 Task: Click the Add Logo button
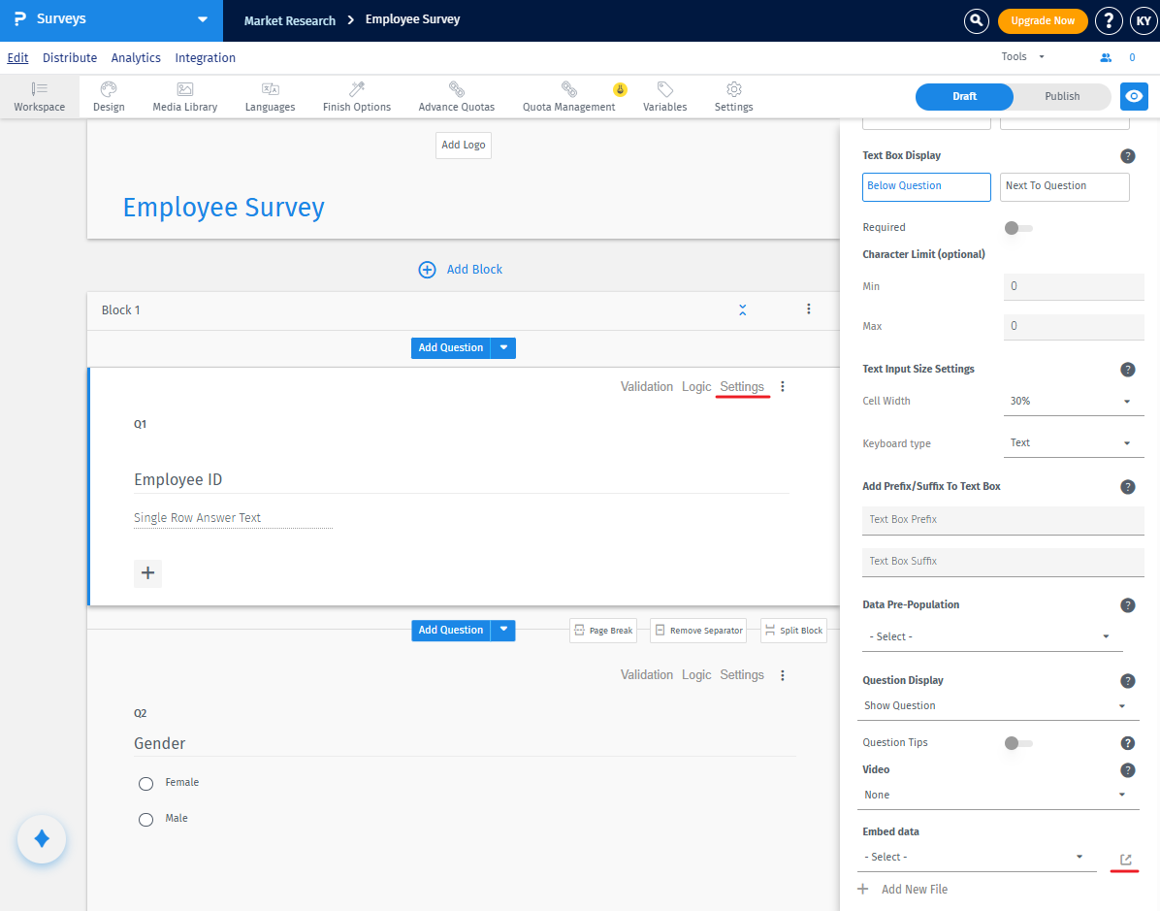coord(463,146)
